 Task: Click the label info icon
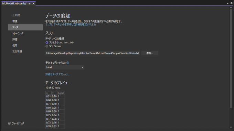67,63
